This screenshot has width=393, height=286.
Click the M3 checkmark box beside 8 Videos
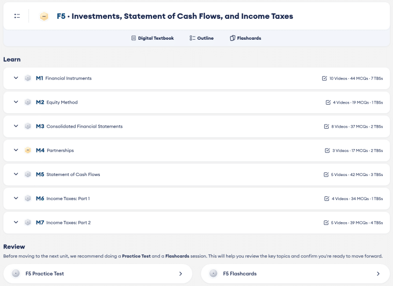pos(326,127)
